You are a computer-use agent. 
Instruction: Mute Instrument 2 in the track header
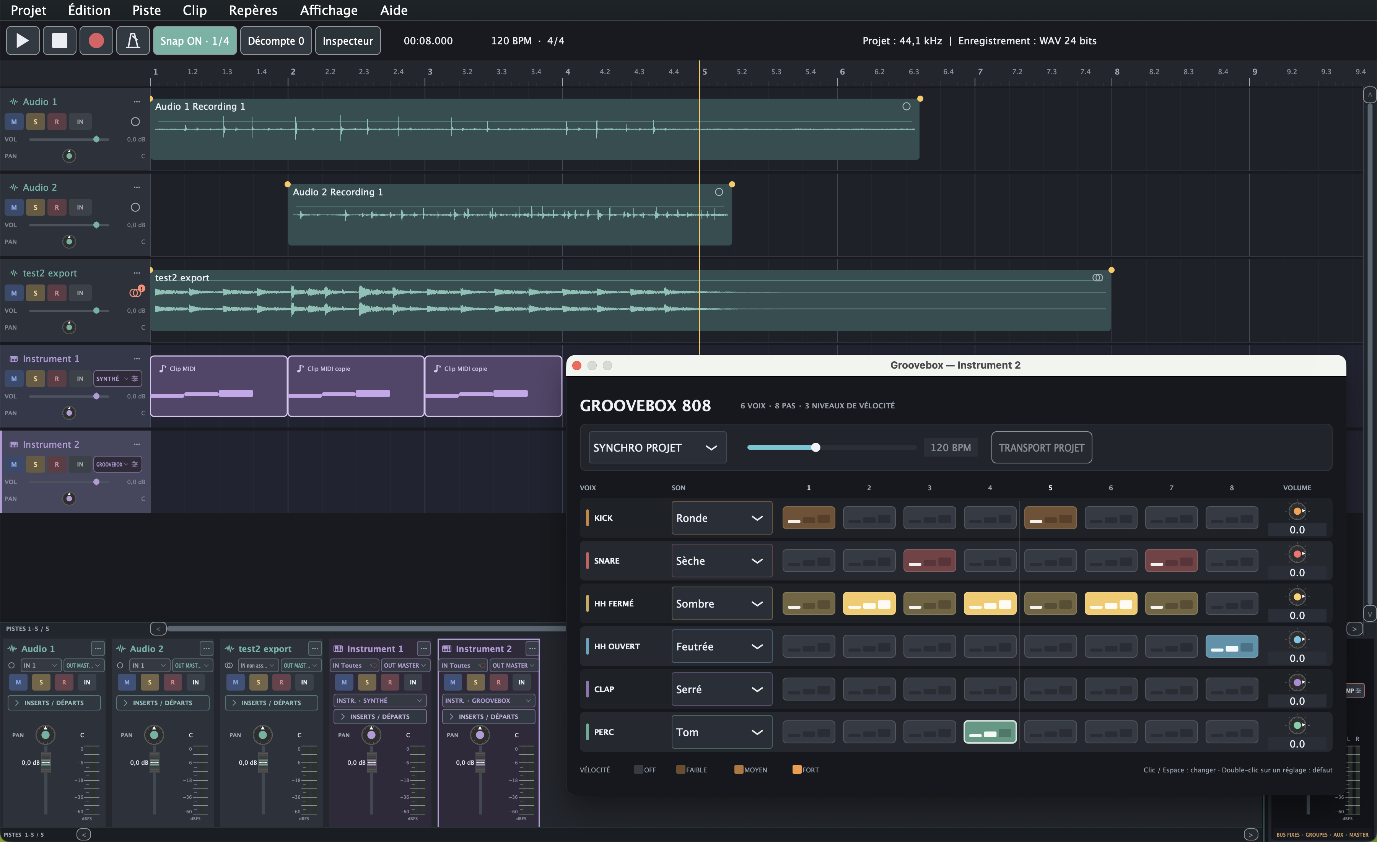[14, 464]
